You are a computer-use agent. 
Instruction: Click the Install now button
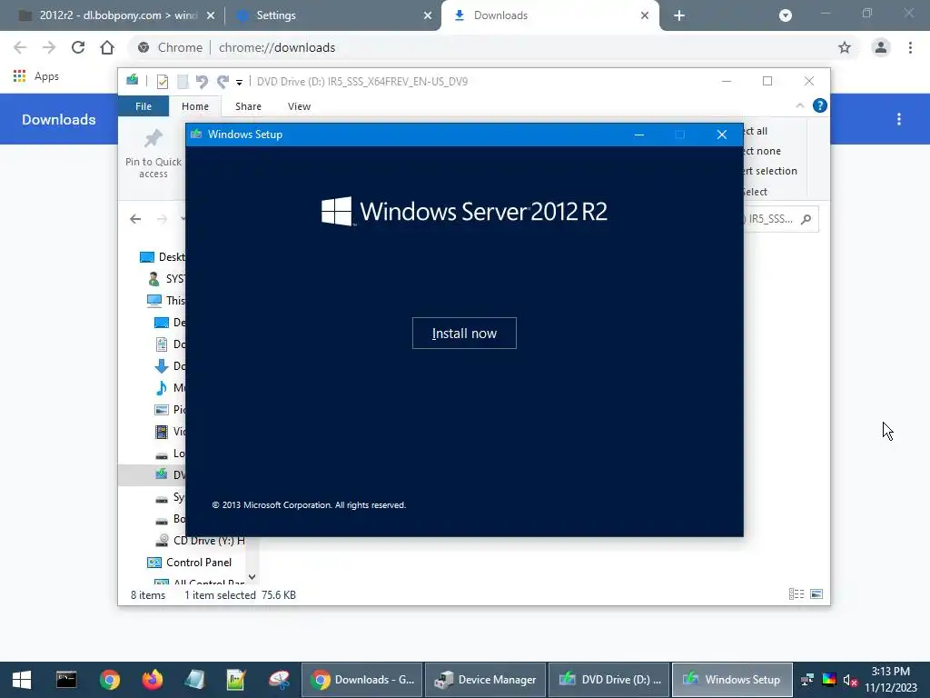(x=464, y=333)
